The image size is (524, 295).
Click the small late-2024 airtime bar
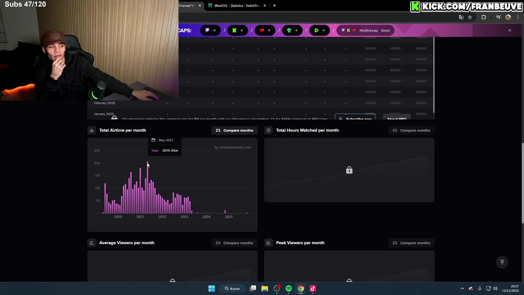coord(225,212)
